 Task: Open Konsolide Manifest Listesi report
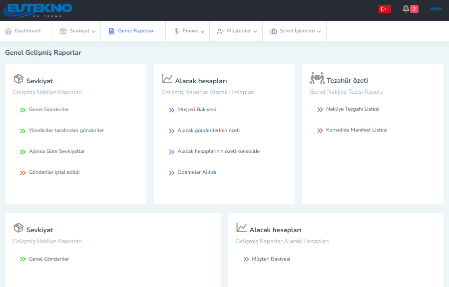[x=357, y=130]
